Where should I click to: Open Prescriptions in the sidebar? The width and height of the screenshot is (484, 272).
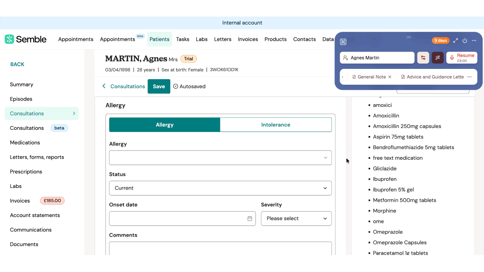tap(26, 172)
